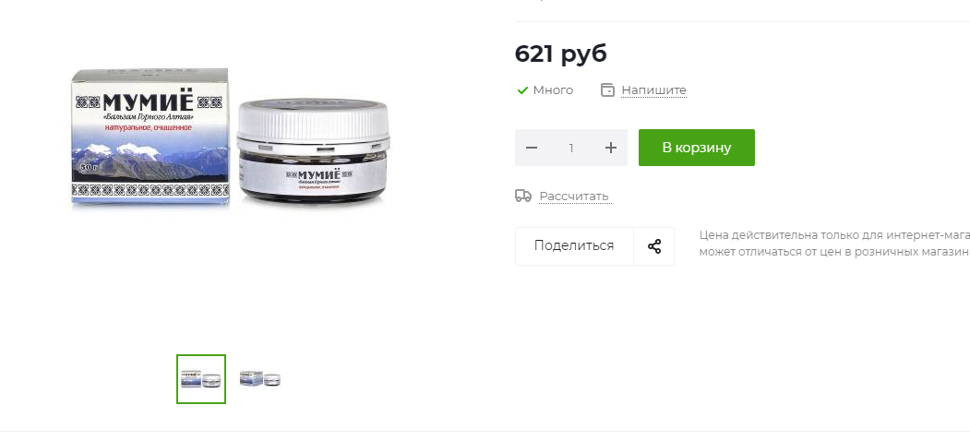The height and width of the screenshot is (441, 970).
Task: Decrease quantity with the minus icon
Action: [532, 148]
